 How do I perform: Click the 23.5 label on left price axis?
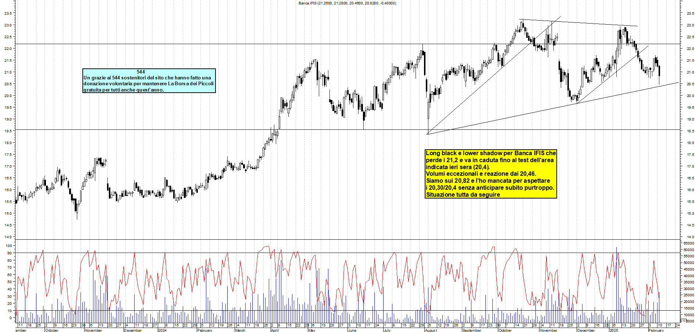point(8,13)
